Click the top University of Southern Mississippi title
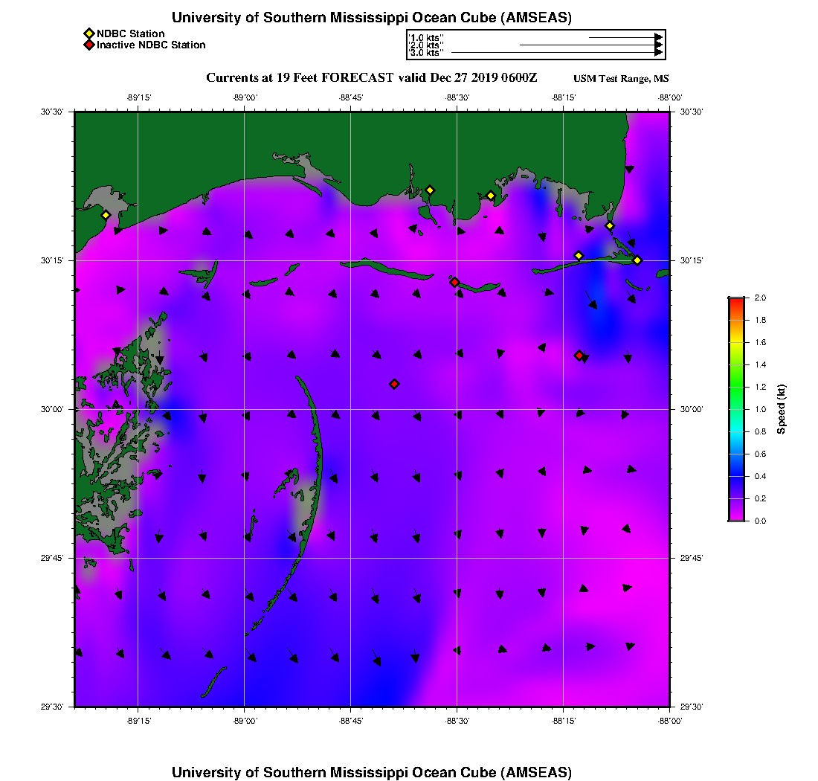The image size is (818, 781). click(372, 17)
